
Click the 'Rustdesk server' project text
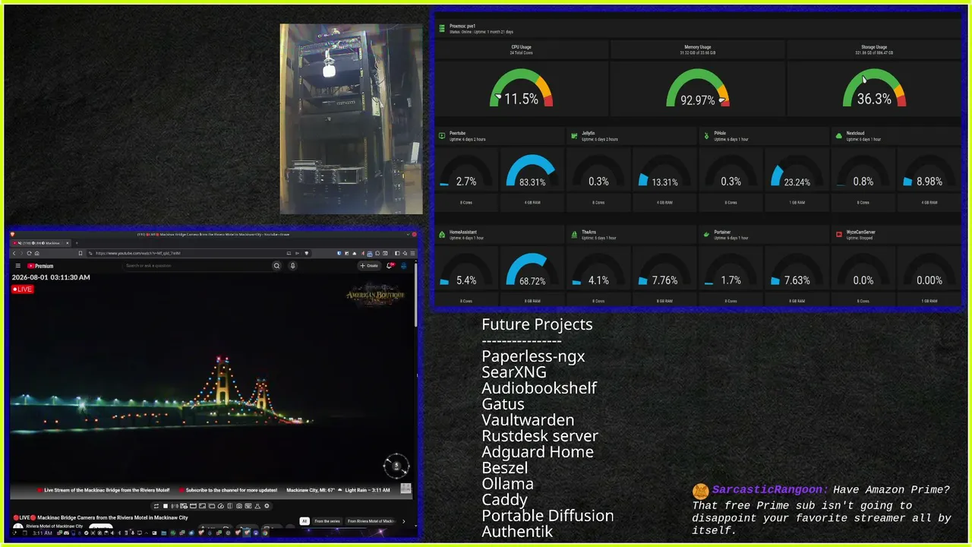(540, 435)
